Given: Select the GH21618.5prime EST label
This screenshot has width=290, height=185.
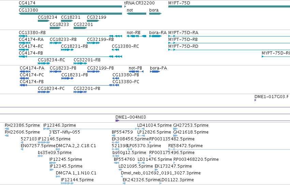Looking at the screenshot, I should [x=191, y=132].
